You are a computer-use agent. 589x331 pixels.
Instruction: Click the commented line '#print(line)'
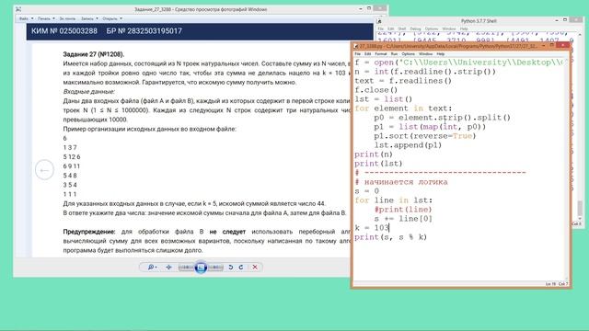tap(403, 210)
